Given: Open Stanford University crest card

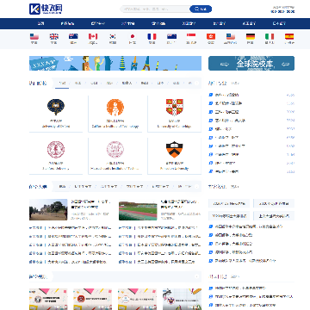Looking at the screenshot, I should [56, 156].
